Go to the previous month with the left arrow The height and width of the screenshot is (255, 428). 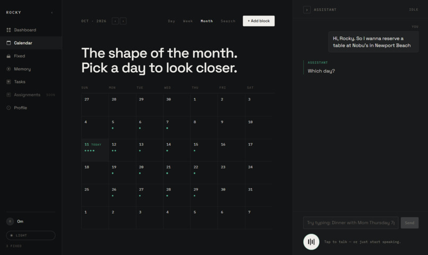click(115, 21)
